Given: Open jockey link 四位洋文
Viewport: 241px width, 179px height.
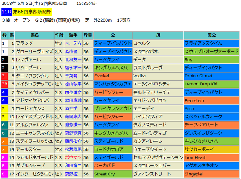Looking at the screenshot, I should pyautogui.click(x=73, y=92).
